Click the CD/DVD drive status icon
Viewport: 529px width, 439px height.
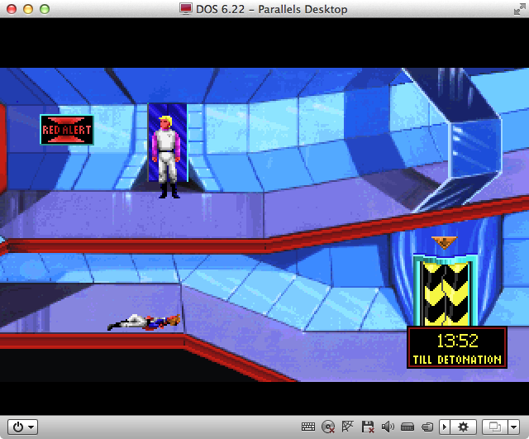pos(328,427)
